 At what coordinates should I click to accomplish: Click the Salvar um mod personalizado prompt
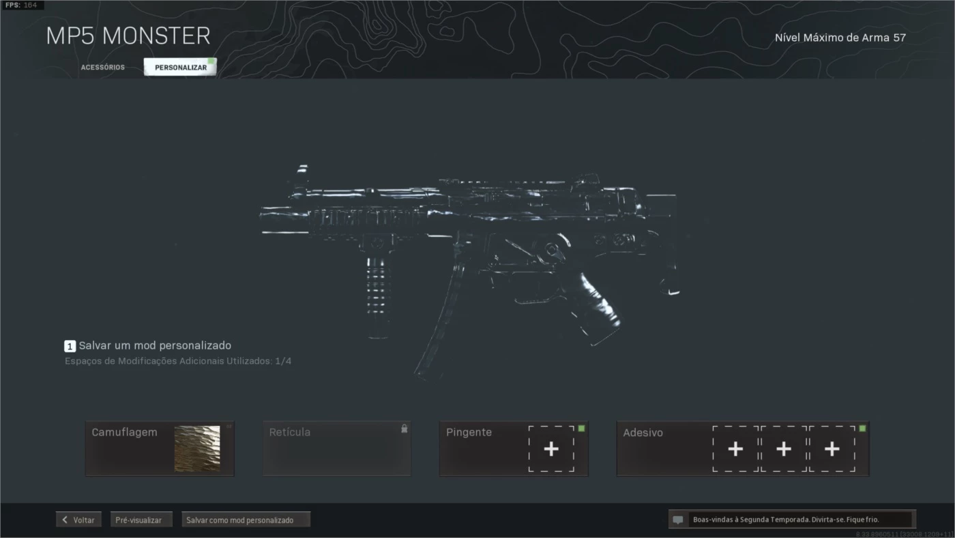pos(148,345)
